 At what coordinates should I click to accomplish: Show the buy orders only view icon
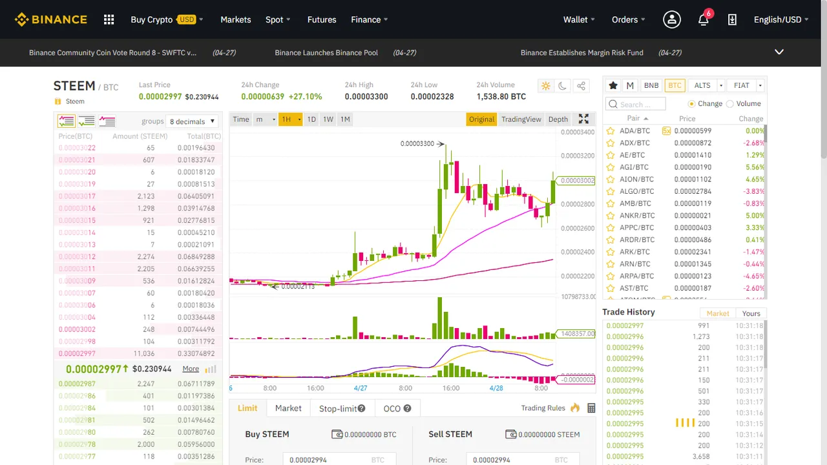[x=87, y=121]
